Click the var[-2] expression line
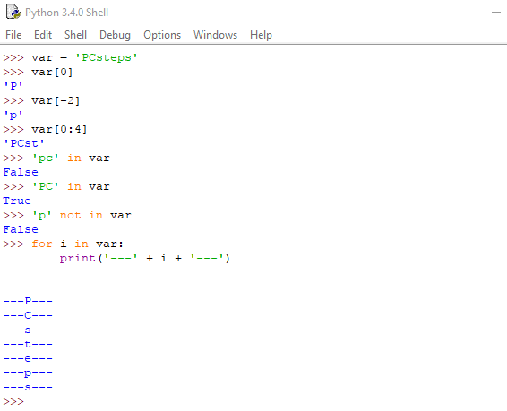Viewport: 507px width, 411px height. coord(56,100)
